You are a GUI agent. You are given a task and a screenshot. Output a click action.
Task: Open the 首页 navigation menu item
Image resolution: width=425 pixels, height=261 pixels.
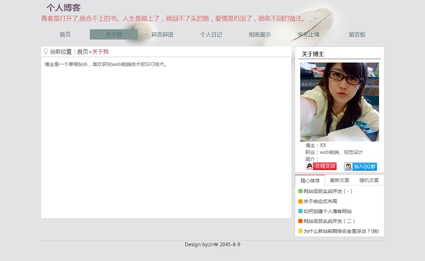click(x=65, y=34)
